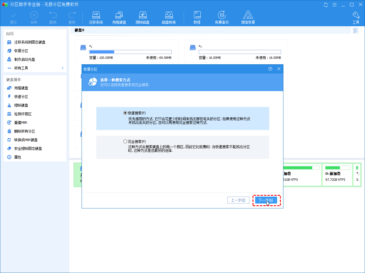This screenshot has height=273, width=365.
Task: Select the 快速搜索 radio button
Action: 125,113
